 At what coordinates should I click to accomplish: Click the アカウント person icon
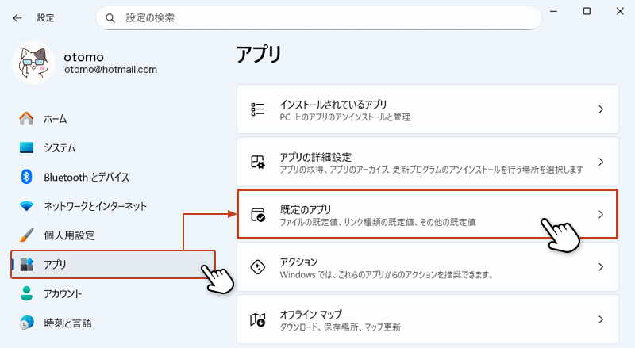point(26,293)
